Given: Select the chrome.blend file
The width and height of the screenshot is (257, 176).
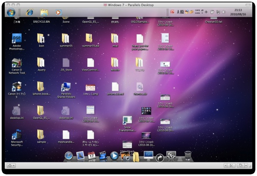Looking at the screenshot, I should (x=115, y=87).
